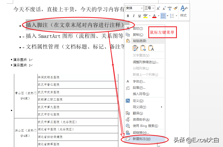Click the Bing search globe icon
Viewport: 223px width, 147px height.
128,126
